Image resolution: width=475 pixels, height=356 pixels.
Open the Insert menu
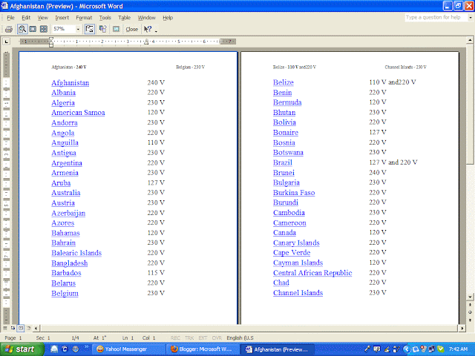pos(62,18)
